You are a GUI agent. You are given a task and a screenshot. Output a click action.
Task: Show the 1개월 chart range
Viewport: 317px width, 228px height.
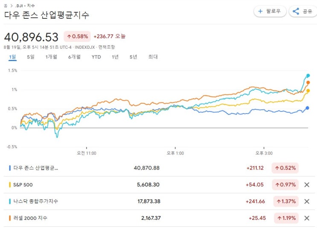pyautogui.click(x=51, y=57)
